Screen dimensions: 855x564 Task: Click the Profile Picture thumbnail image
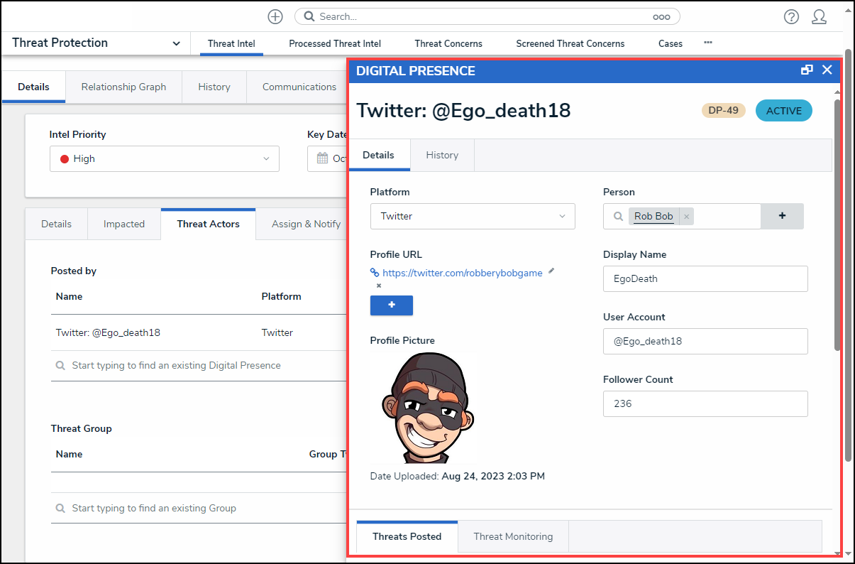pos(424,408)
